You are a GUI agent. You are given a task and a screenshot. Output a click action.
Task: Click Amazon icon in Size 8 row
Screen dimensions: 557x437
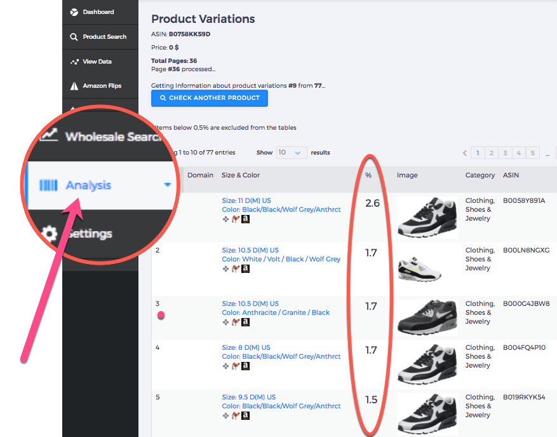[246, 366]
